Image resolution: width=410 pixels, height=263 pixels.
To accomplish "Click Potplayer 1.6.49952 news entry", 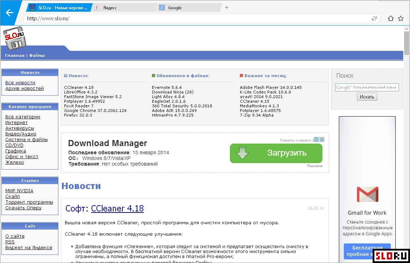I will (84, 101).
